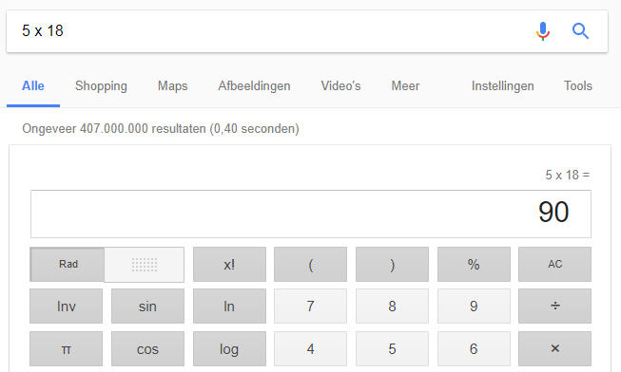Clear the calculator with AC

554,264
